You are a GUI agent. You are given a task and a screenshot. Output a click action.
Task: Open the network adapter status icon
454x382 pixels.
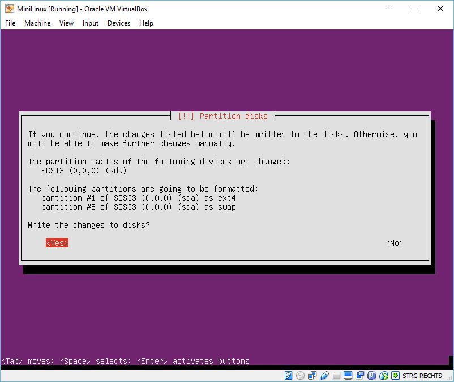(x=312, y=375)
